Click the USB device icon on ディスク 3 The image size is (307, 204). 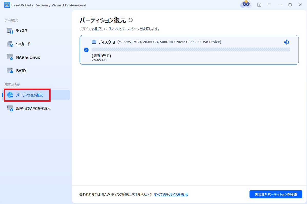pyautogui.click(x=287, y=42)
